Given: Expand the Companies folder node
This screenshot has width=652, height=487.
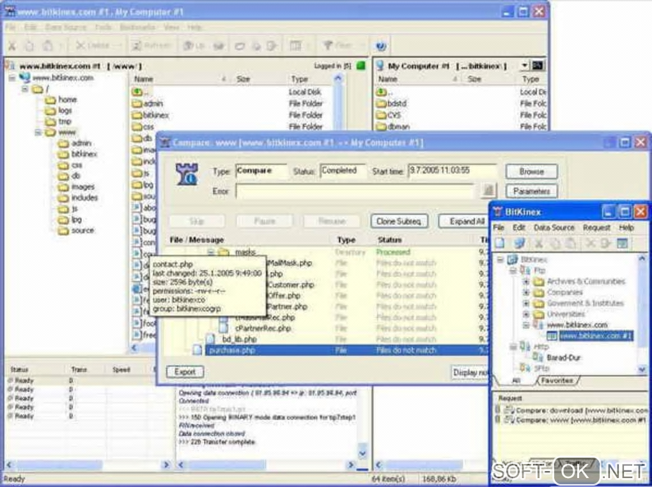Looking at the screenshot, I should [x=526, y=292].
